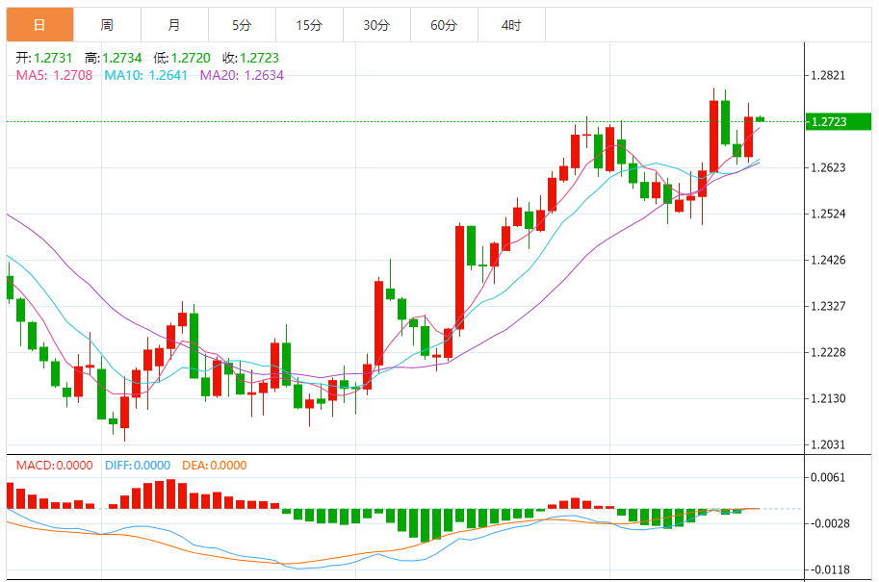Open the 5分 timeframe tab

tap(242, 25)
